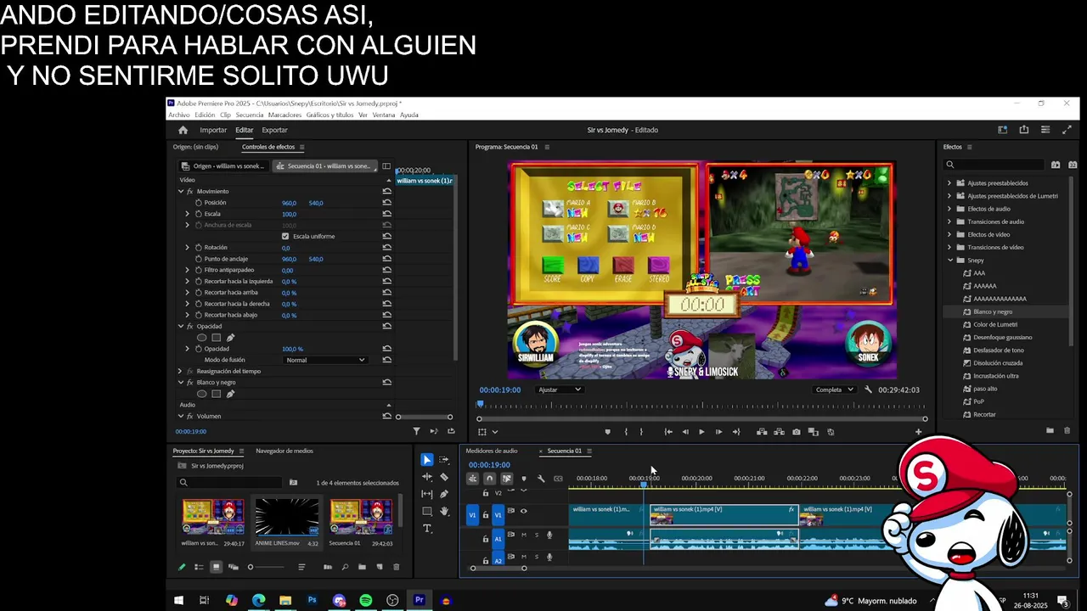Image resolution: width=1087 pixels, height=611 pixels.
Task: Toggle Posición stopwatch animation
Action: pyautogui.click(x=199, y=203)
